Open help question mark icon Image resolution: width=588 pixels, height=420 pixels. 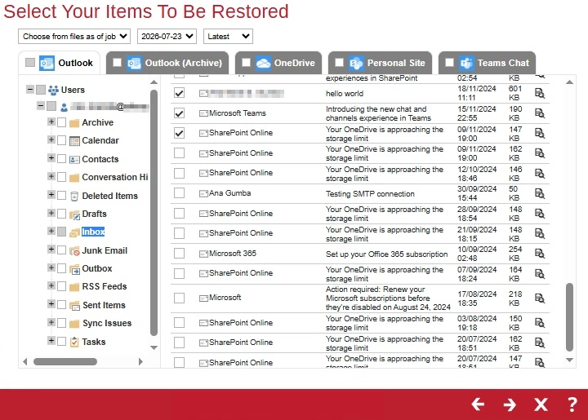point(572,405)
